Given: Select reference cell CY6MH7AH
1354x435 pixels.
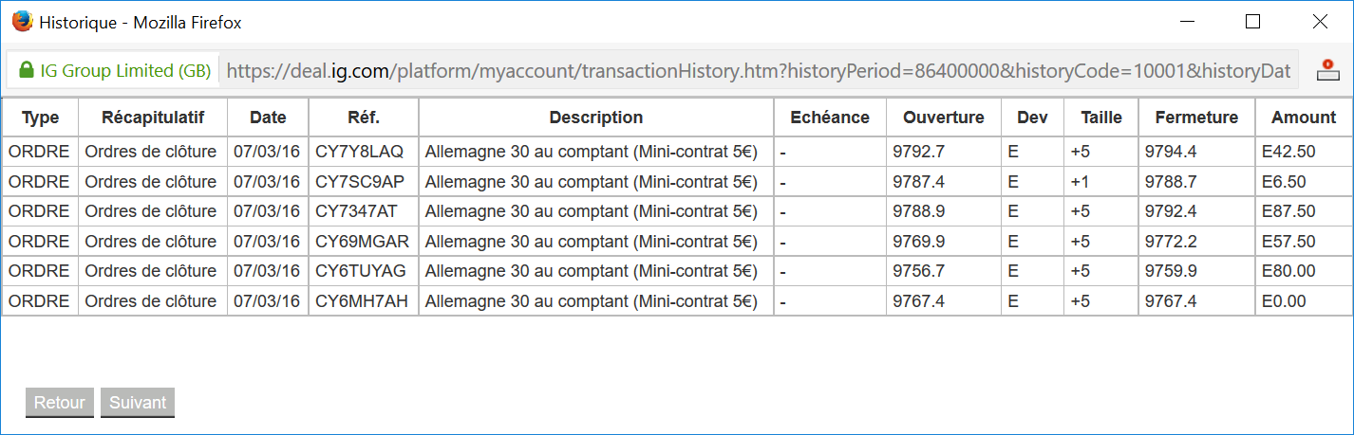Looking at the screenshot, I should click(361, 301).
